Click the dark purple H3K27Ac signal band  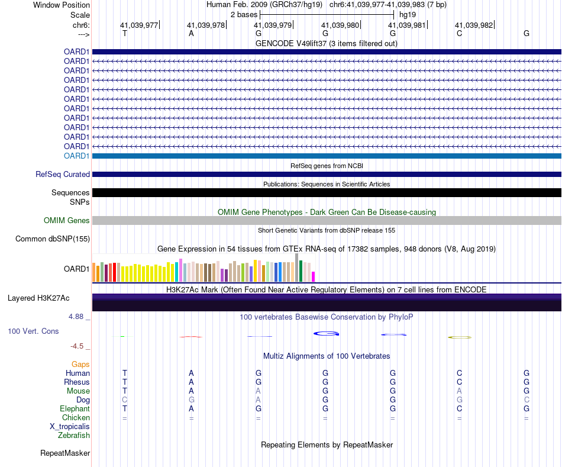327,302
